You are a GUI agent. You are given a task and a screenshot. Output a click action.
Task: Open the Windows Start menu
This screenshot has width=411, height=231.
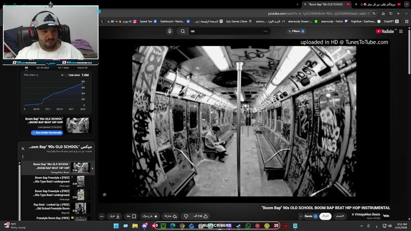click(116, 226)
